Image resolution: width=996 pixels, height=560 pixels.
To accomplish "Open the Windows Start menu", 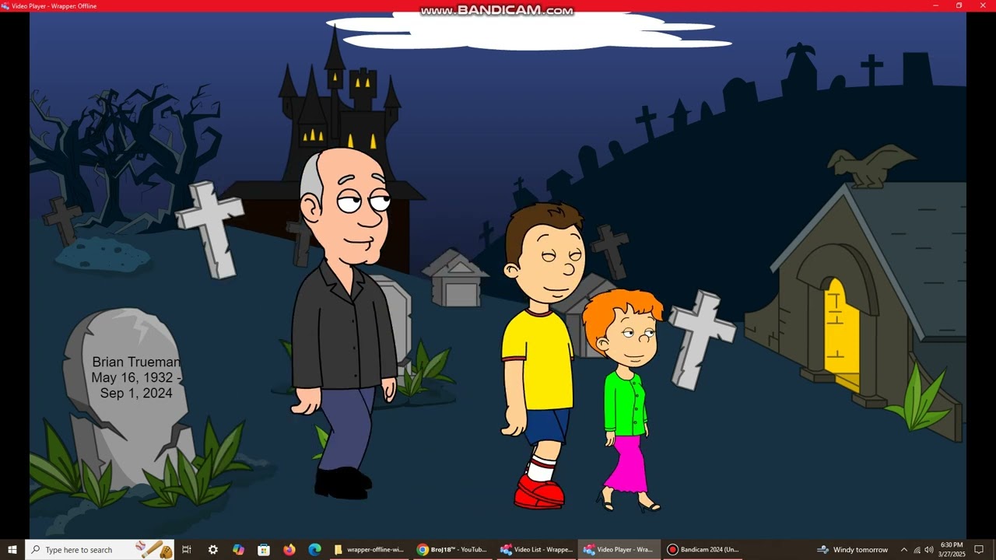I will pos(12,550).
